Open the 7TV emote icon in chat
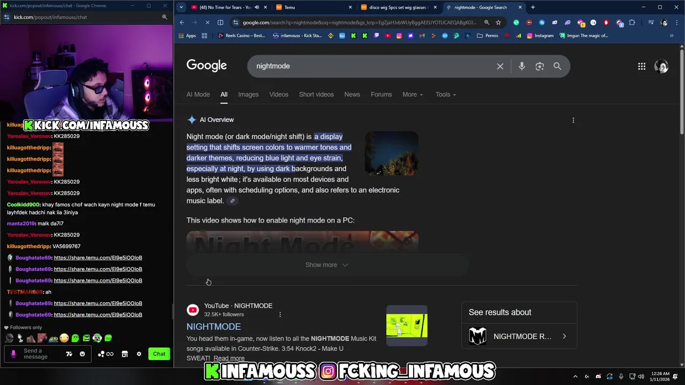Image resolution: width=685 pixels, height=385 pixels. tap(69, 354)
